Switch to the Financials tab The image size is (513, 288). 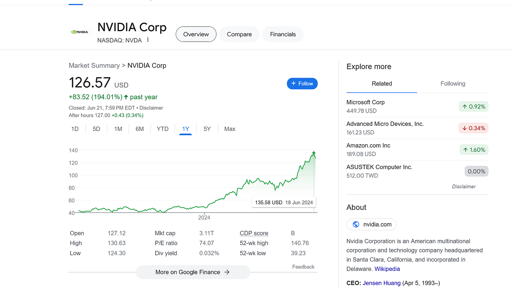(283, 34)
